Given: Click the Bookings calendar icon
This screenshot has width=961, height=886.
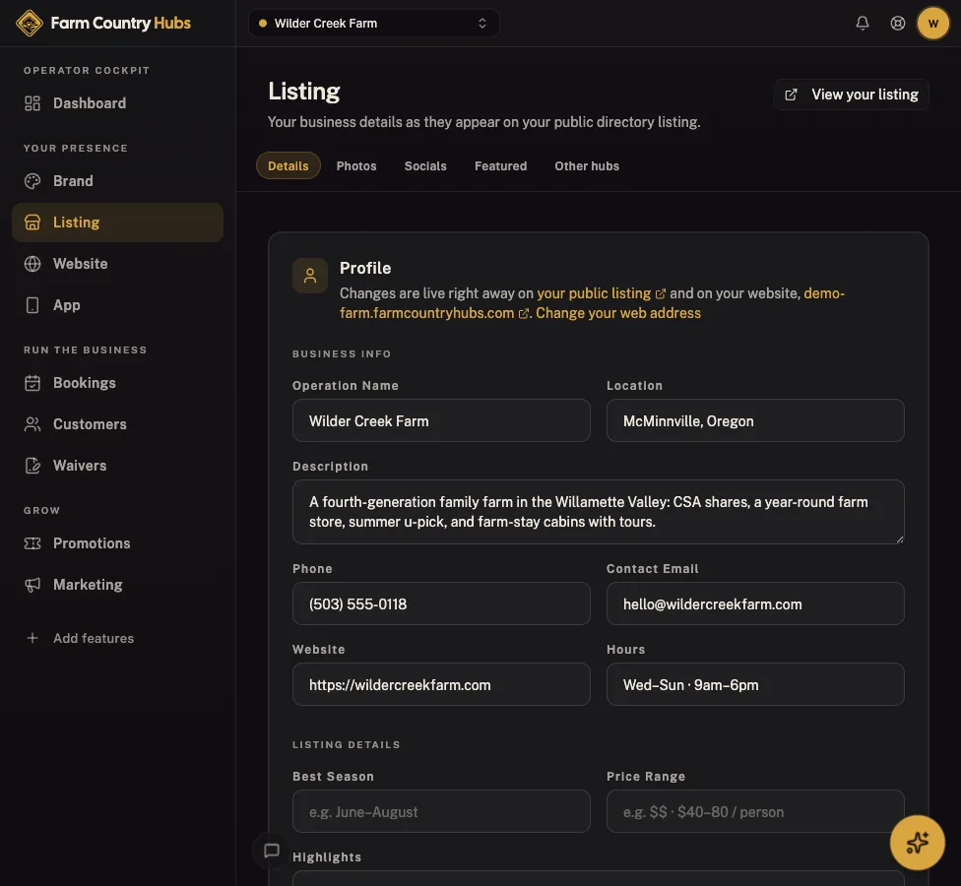Looking at the screenshot, I should coord(32,383).
